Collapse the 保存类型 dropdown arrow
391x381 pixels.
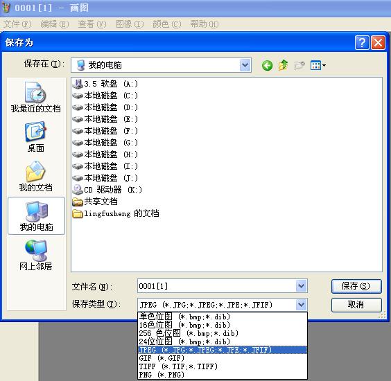coord(302,305)
